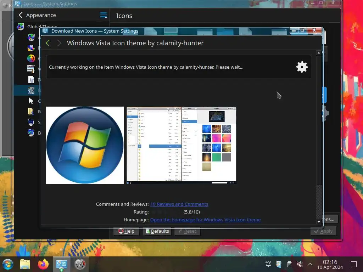
Task: Open the homepage link for Windows Vista Icon theme
Action: (x=205, y=220)
